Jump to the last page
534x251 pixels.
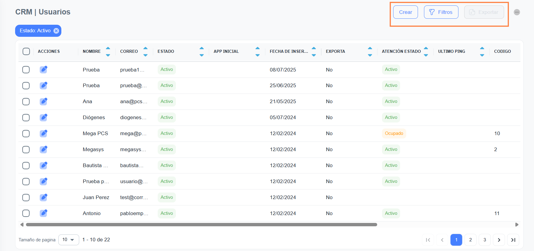click(513, 240)
